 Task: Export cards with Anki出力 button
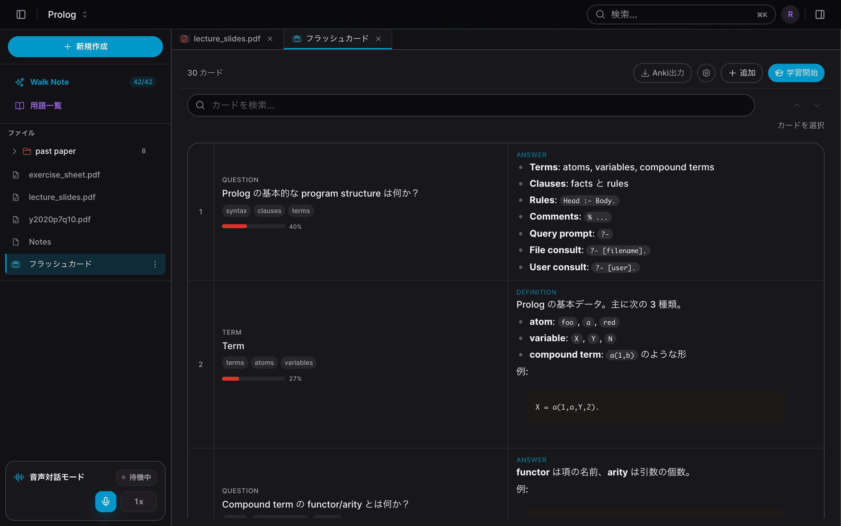(x=662, y=73)
